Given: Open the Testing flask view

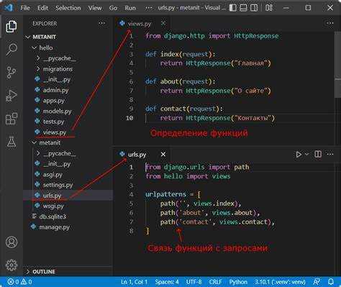Looking at the screenshot, I should [12, 142].
